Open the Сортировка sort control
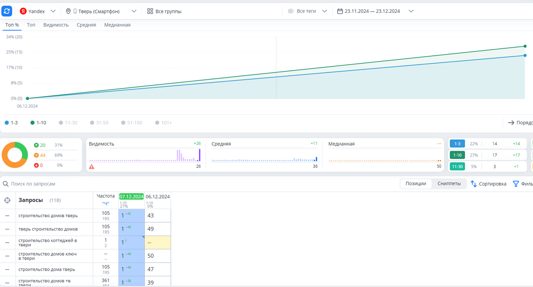The image size is (533, 287). tap(489, 184)
